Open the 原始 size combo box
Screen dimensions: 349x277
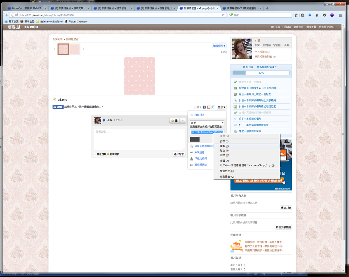pyautogui.click(x=207, y=122)
